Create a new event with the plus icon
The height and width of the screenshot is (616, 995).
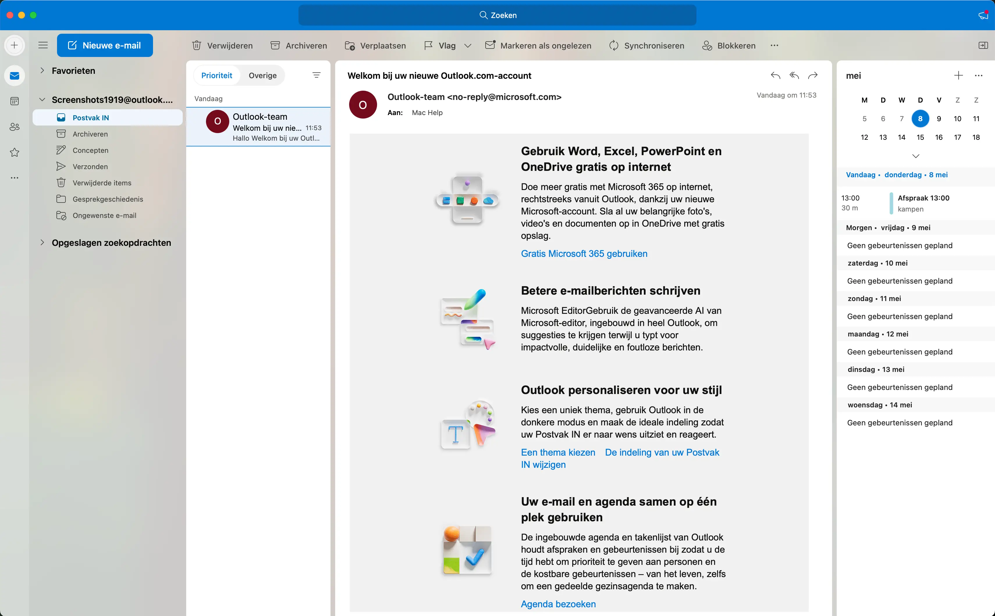958,75
